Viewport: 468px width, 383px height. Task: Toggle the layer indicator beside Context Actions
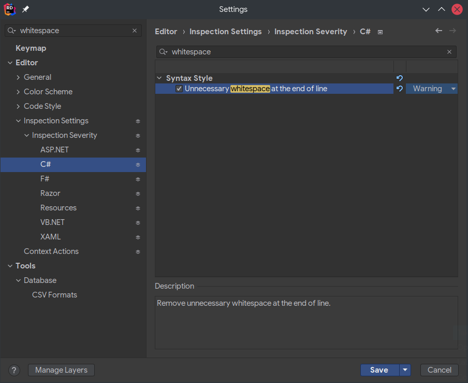coord(138,251)
